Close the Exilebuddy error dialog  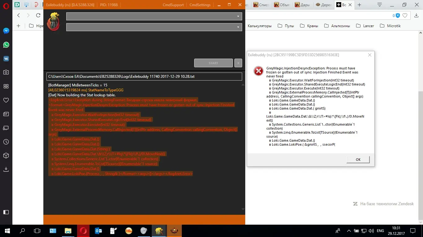pyautogui.click(x=369, y=55)
